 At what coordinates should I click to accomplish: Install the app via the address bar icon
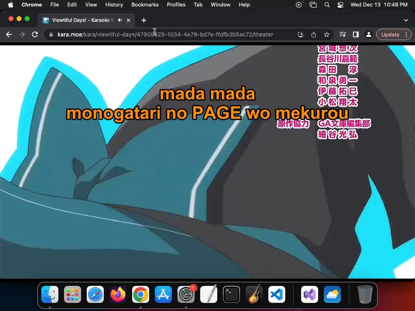[x=301, y=34]
